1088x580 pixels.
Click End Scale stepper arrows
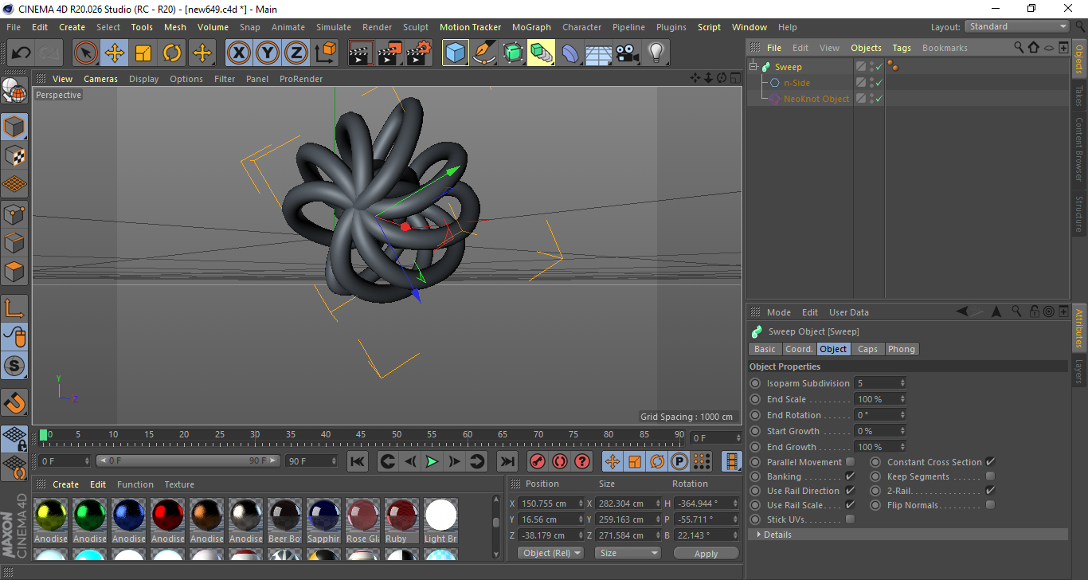902,399
